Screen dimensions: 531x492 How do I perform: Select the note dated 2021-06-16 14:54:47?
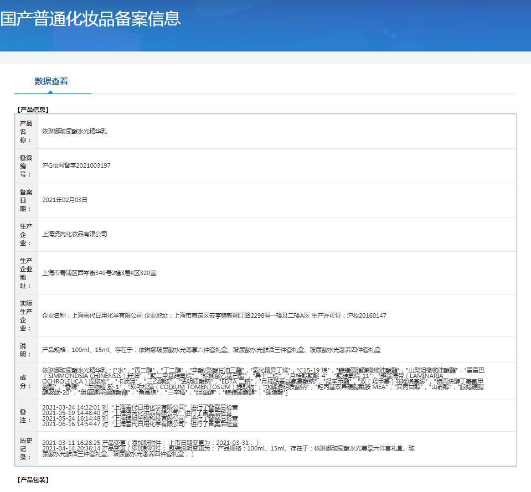[140, 423]
